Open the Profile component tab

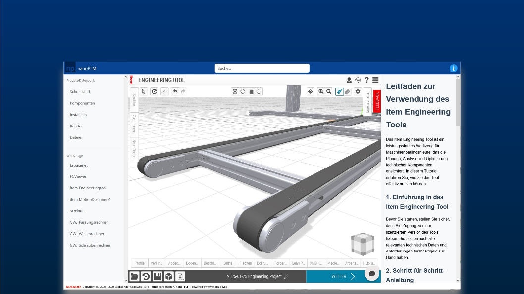139,263
